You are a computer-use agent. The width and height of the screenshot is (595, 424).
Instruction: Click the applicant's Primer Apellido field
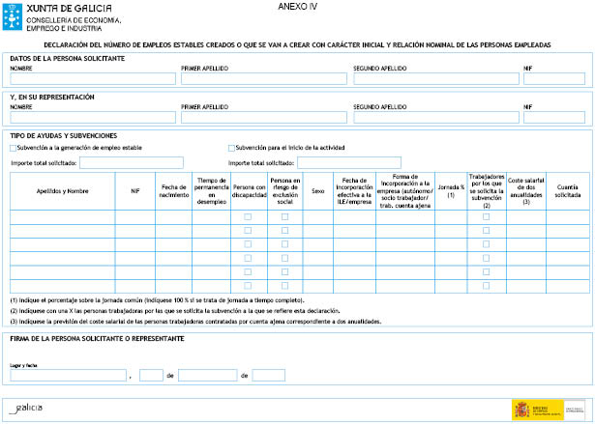tap(263, 79)
